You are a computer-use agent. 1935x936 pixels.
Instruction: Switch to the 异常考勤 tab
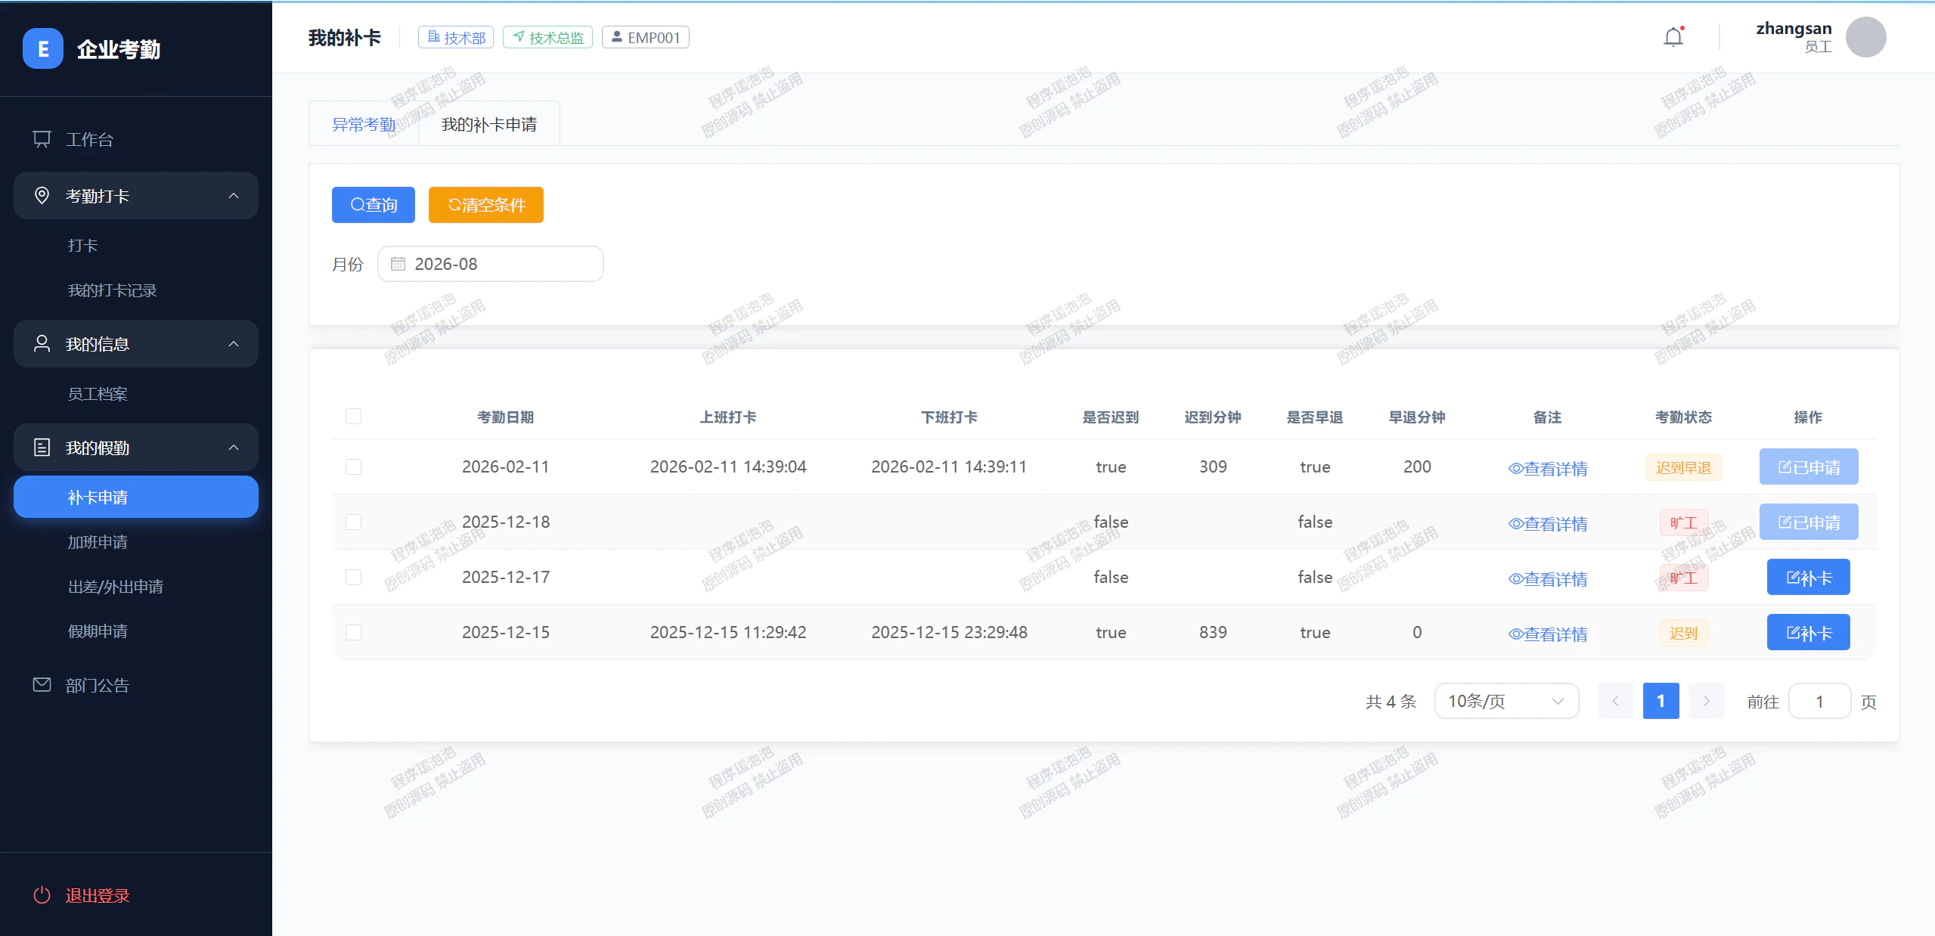click(x=364, y=124)
